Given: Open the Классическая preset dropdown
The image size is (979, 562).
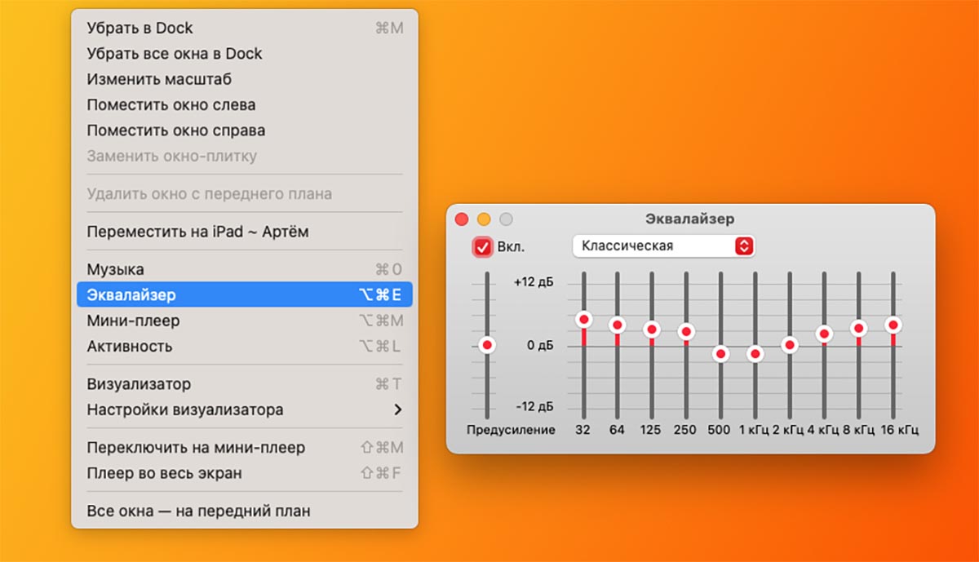Looking at the screenshot, I should [x=663, y=246].
